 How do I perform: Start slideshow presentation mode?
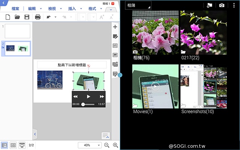pyautogui.click(x=22, y=145)
